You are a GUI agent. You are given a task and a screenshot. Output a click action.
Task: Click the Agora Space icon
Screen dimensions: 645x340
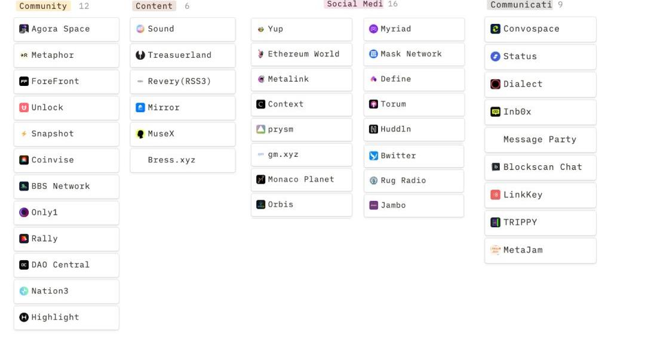[24, 29]
